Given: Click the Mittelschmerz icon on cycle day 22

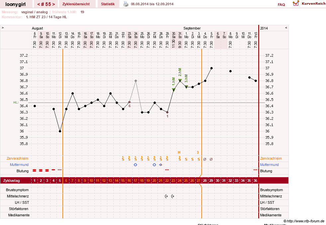Looking at the screenshot, I should [x=166, y=196].
